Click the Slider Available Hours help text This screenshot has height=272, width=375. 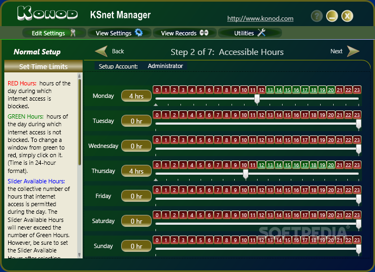click(36, 181)
